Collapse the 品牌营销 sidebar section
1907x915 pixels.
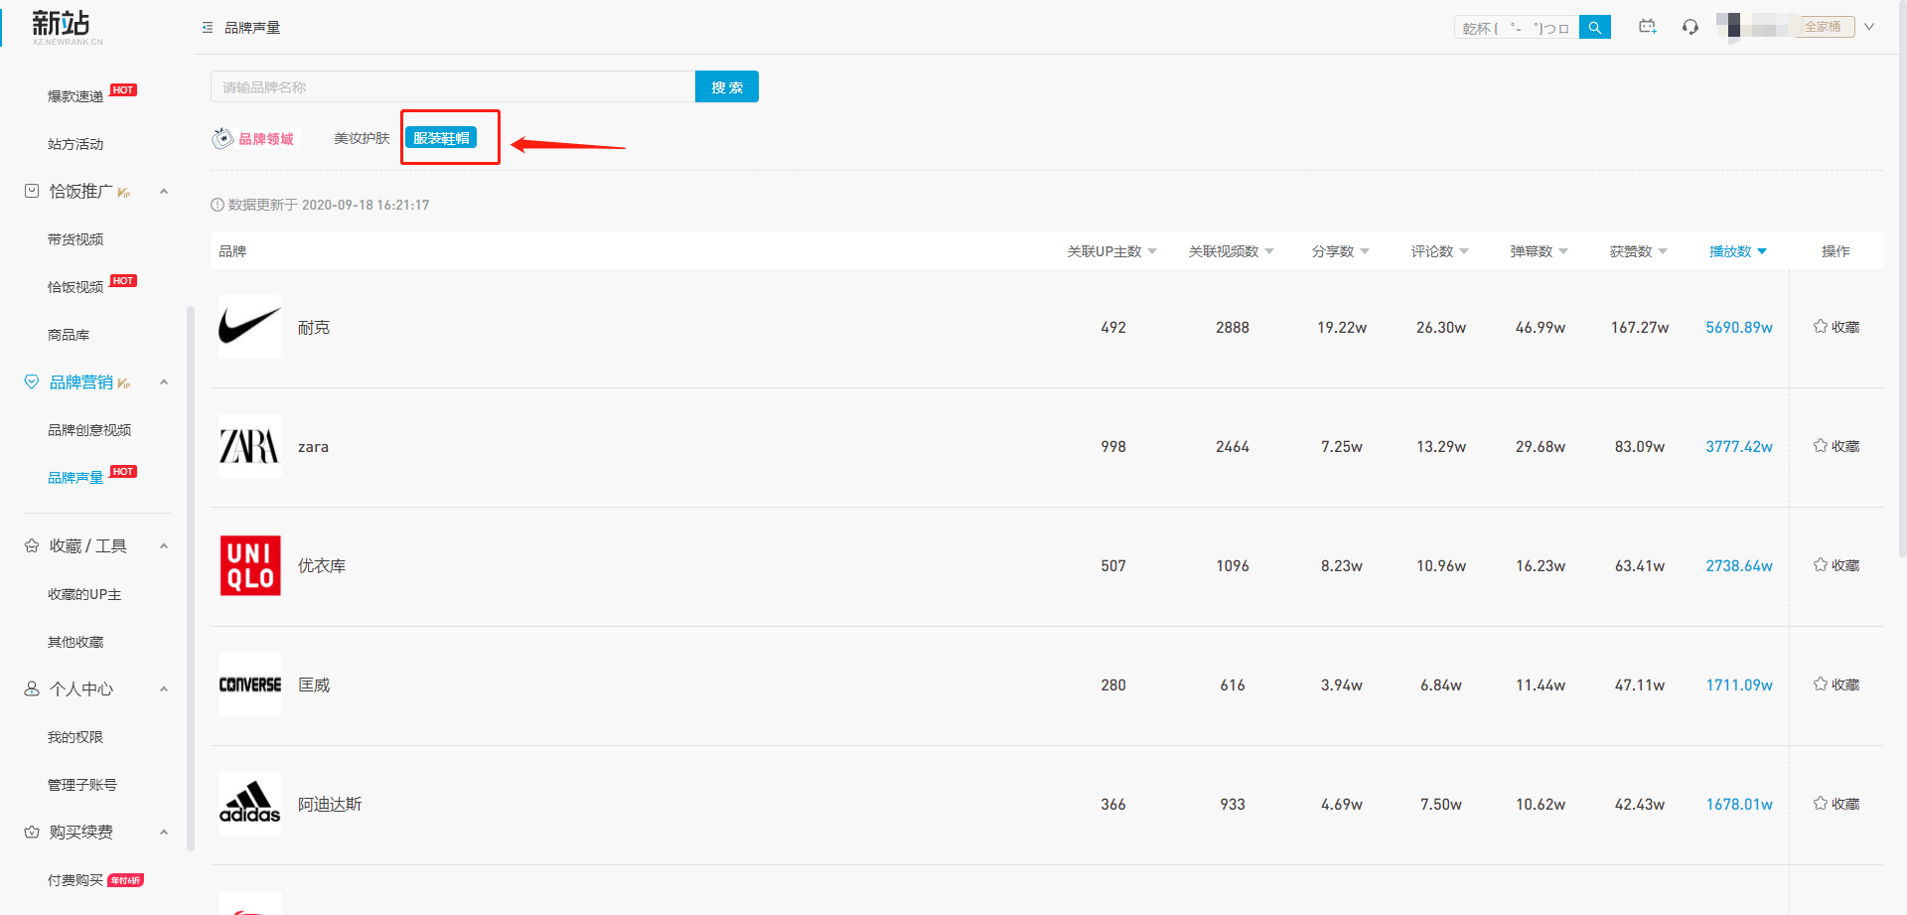point(164,382)
